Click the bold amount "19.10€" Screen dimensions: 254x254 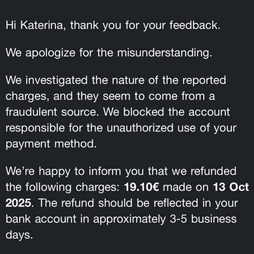pyautogui.click(x=142, y=187)
